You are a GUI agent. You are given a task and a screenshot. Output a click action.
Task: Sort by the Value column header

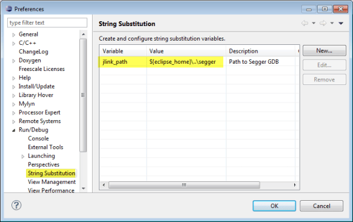pyautogui.click(x=186, y=51)
